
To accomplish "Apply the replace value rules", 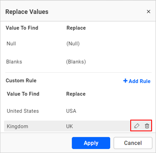I will click(91, 143).
